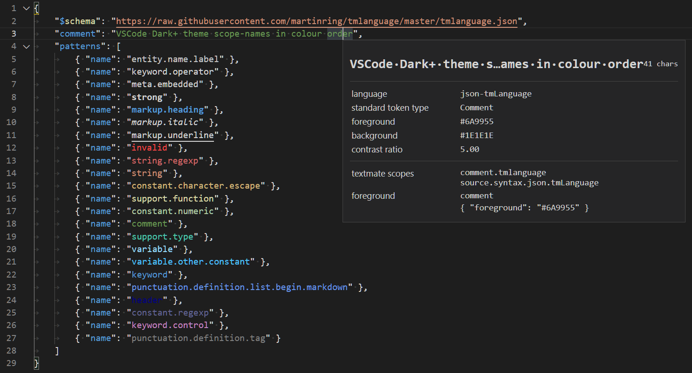Click the "constant.numeric" scope name
The image size is (692, 373).
pyautogui.click(x=173, y=211)
